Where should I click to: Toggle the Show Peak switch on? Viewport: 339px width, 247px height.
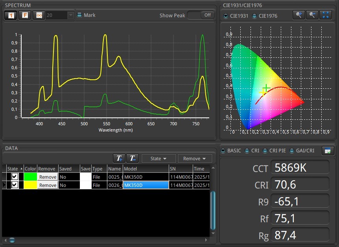(x=201, y=15)
